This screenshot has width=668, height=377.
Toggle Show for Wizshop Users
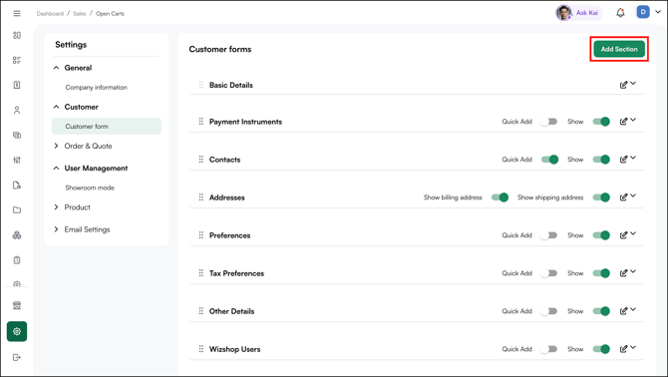pyautogui.click(x=601, y=349)
